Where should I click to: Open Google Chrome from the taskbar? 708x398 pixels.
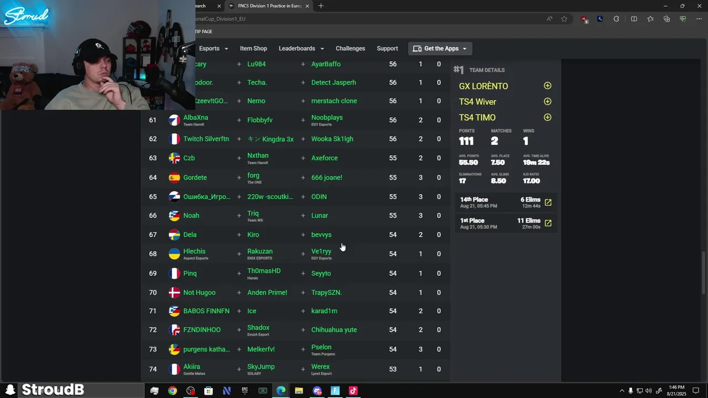(x=173, y=391)
